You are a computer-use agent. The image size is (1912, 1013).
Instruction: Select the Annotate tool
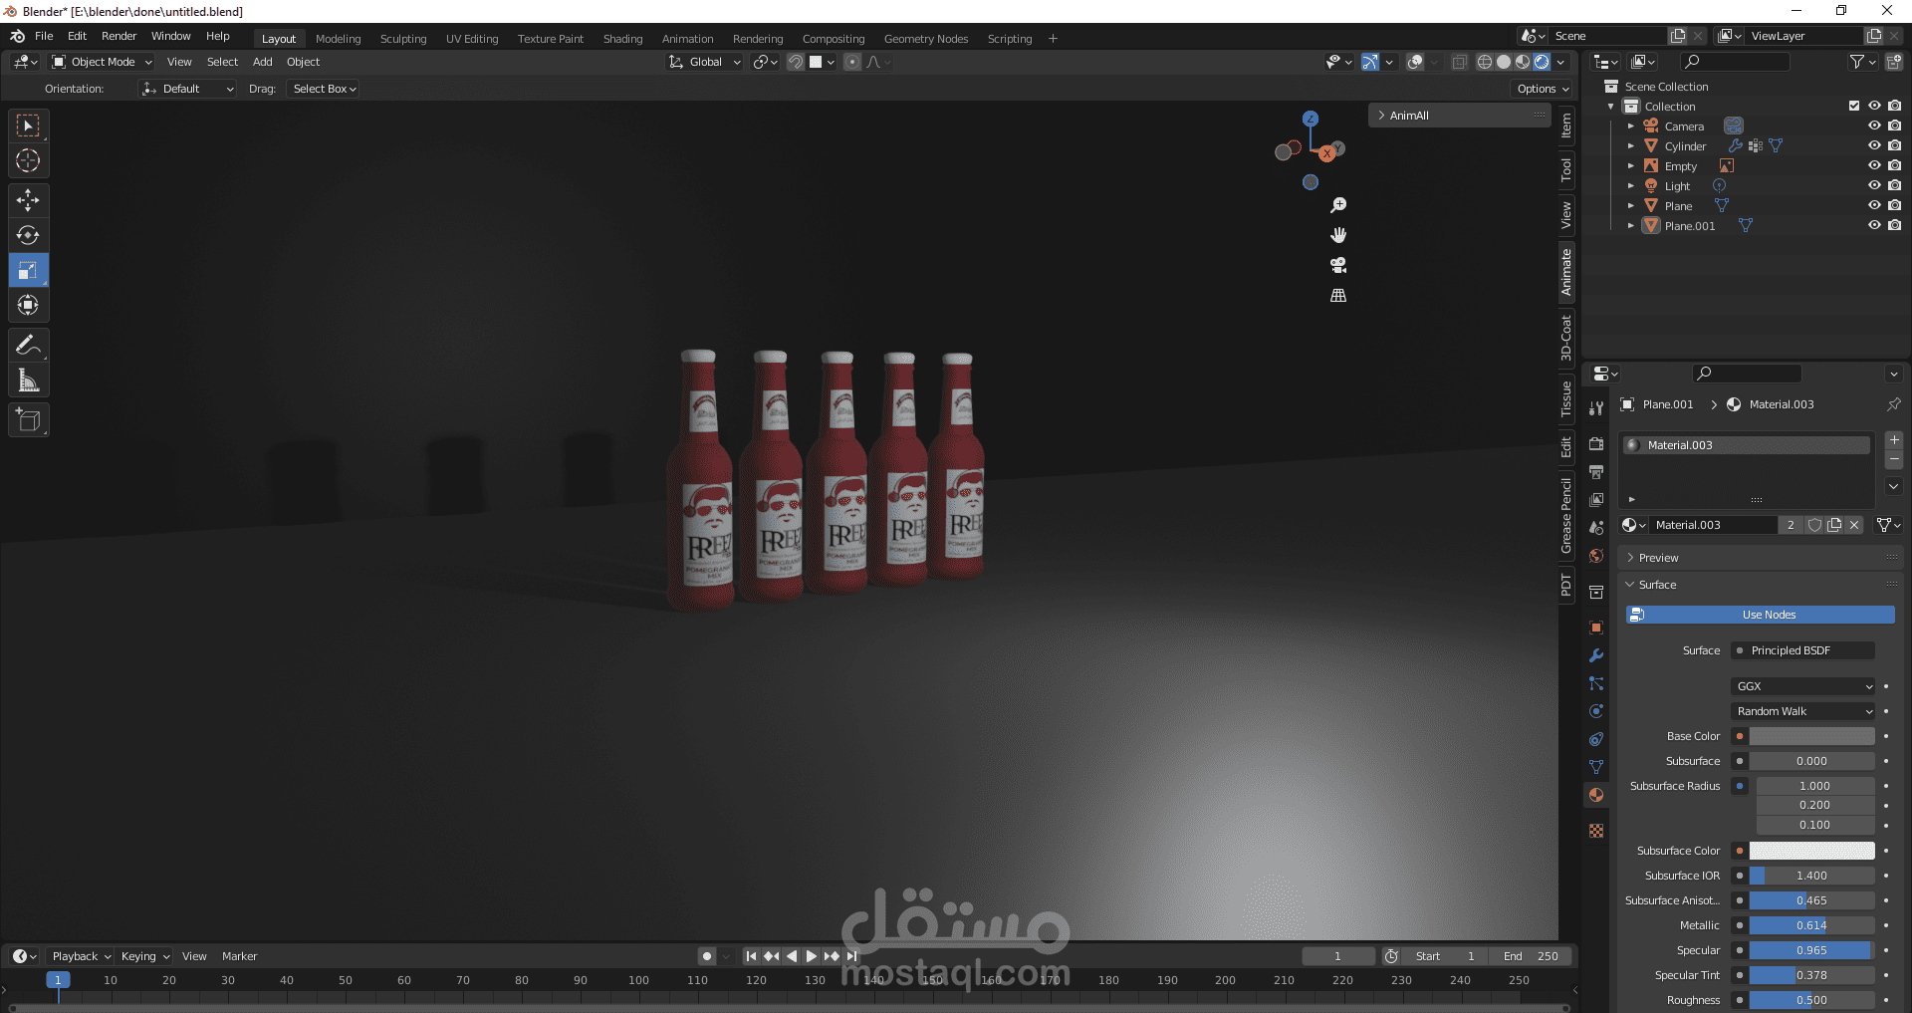pos(28,345)
